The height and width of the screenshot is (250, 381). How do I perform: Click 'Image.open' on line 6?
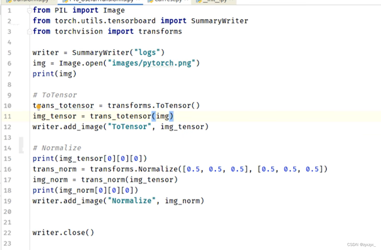point(81,63)
